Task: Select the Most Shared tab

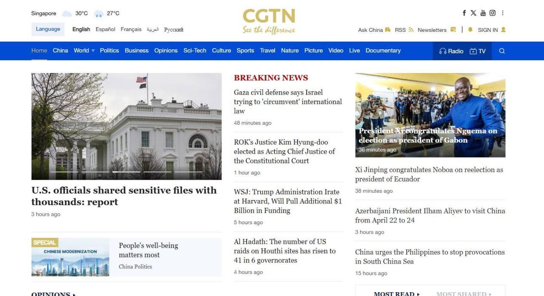Action: tap(461, 293)
